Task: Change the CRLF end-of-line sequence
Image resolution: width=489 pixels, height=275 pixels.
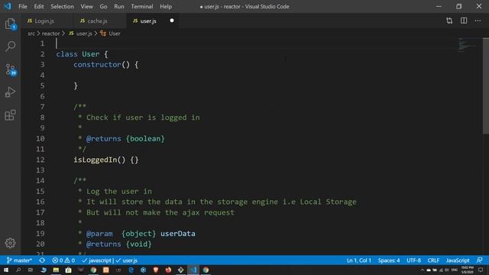Action: [433, 260]
